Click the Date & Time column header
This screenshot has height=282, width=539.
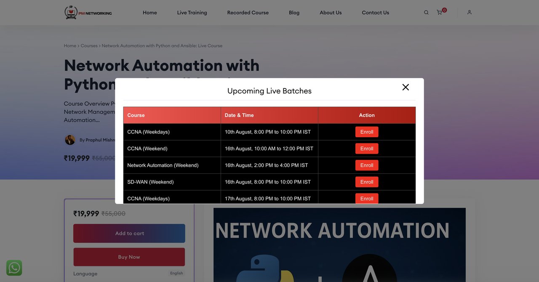269,115
